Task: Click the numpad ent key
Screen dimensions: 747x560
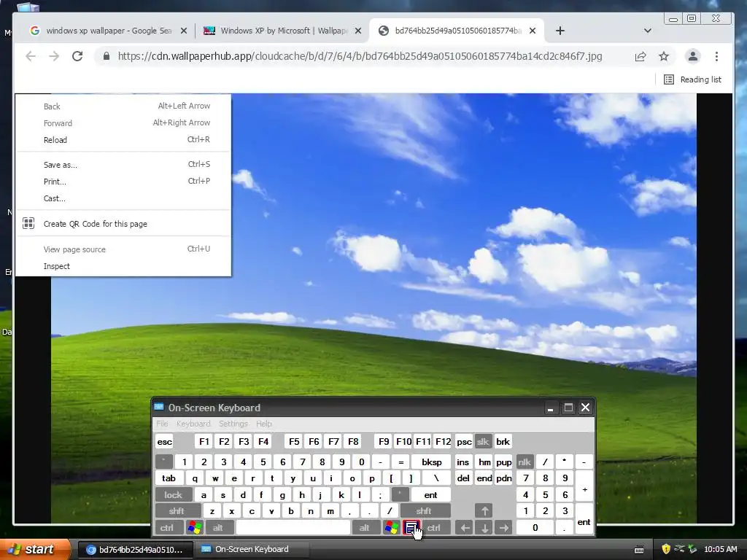Action: [584, 519]
